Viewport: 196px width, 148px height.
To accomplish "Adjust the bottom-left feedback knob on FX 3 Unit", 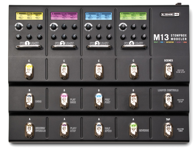I will point(88,37).
